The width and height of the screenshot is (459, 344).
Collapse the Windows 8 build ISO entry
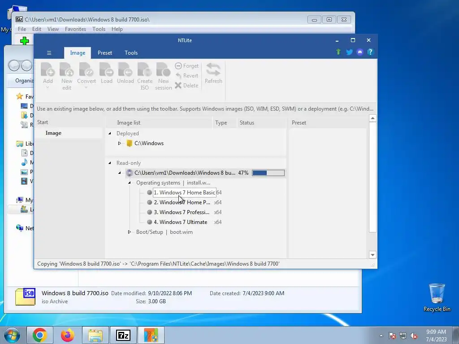tap(119, 173)
